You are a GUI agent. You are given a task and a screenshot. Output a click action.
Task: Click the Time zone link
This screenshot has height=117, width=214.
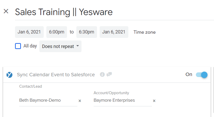(x=145, y=32)
